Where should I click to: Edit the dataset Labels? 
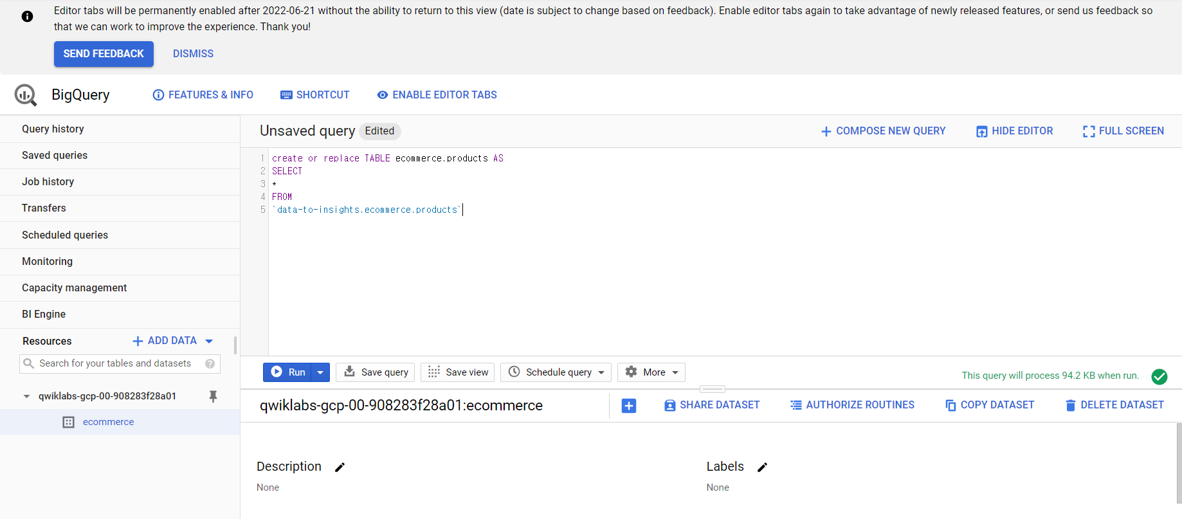[763, 468]
